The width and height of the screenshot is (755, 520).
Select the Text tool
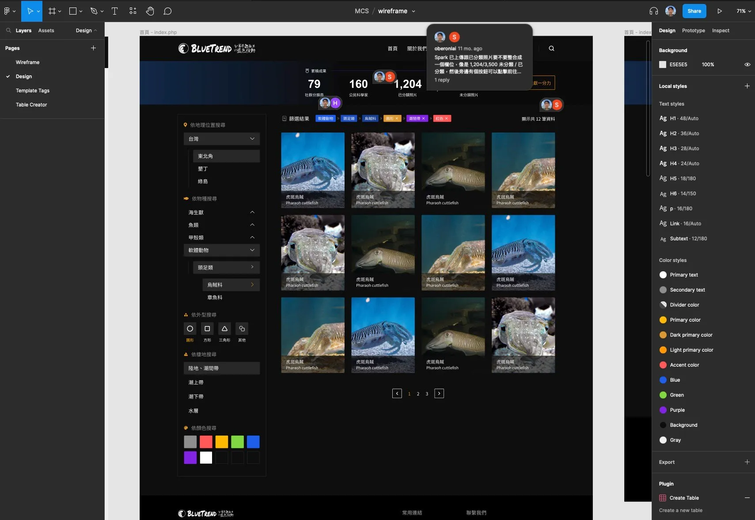point(114,11)
